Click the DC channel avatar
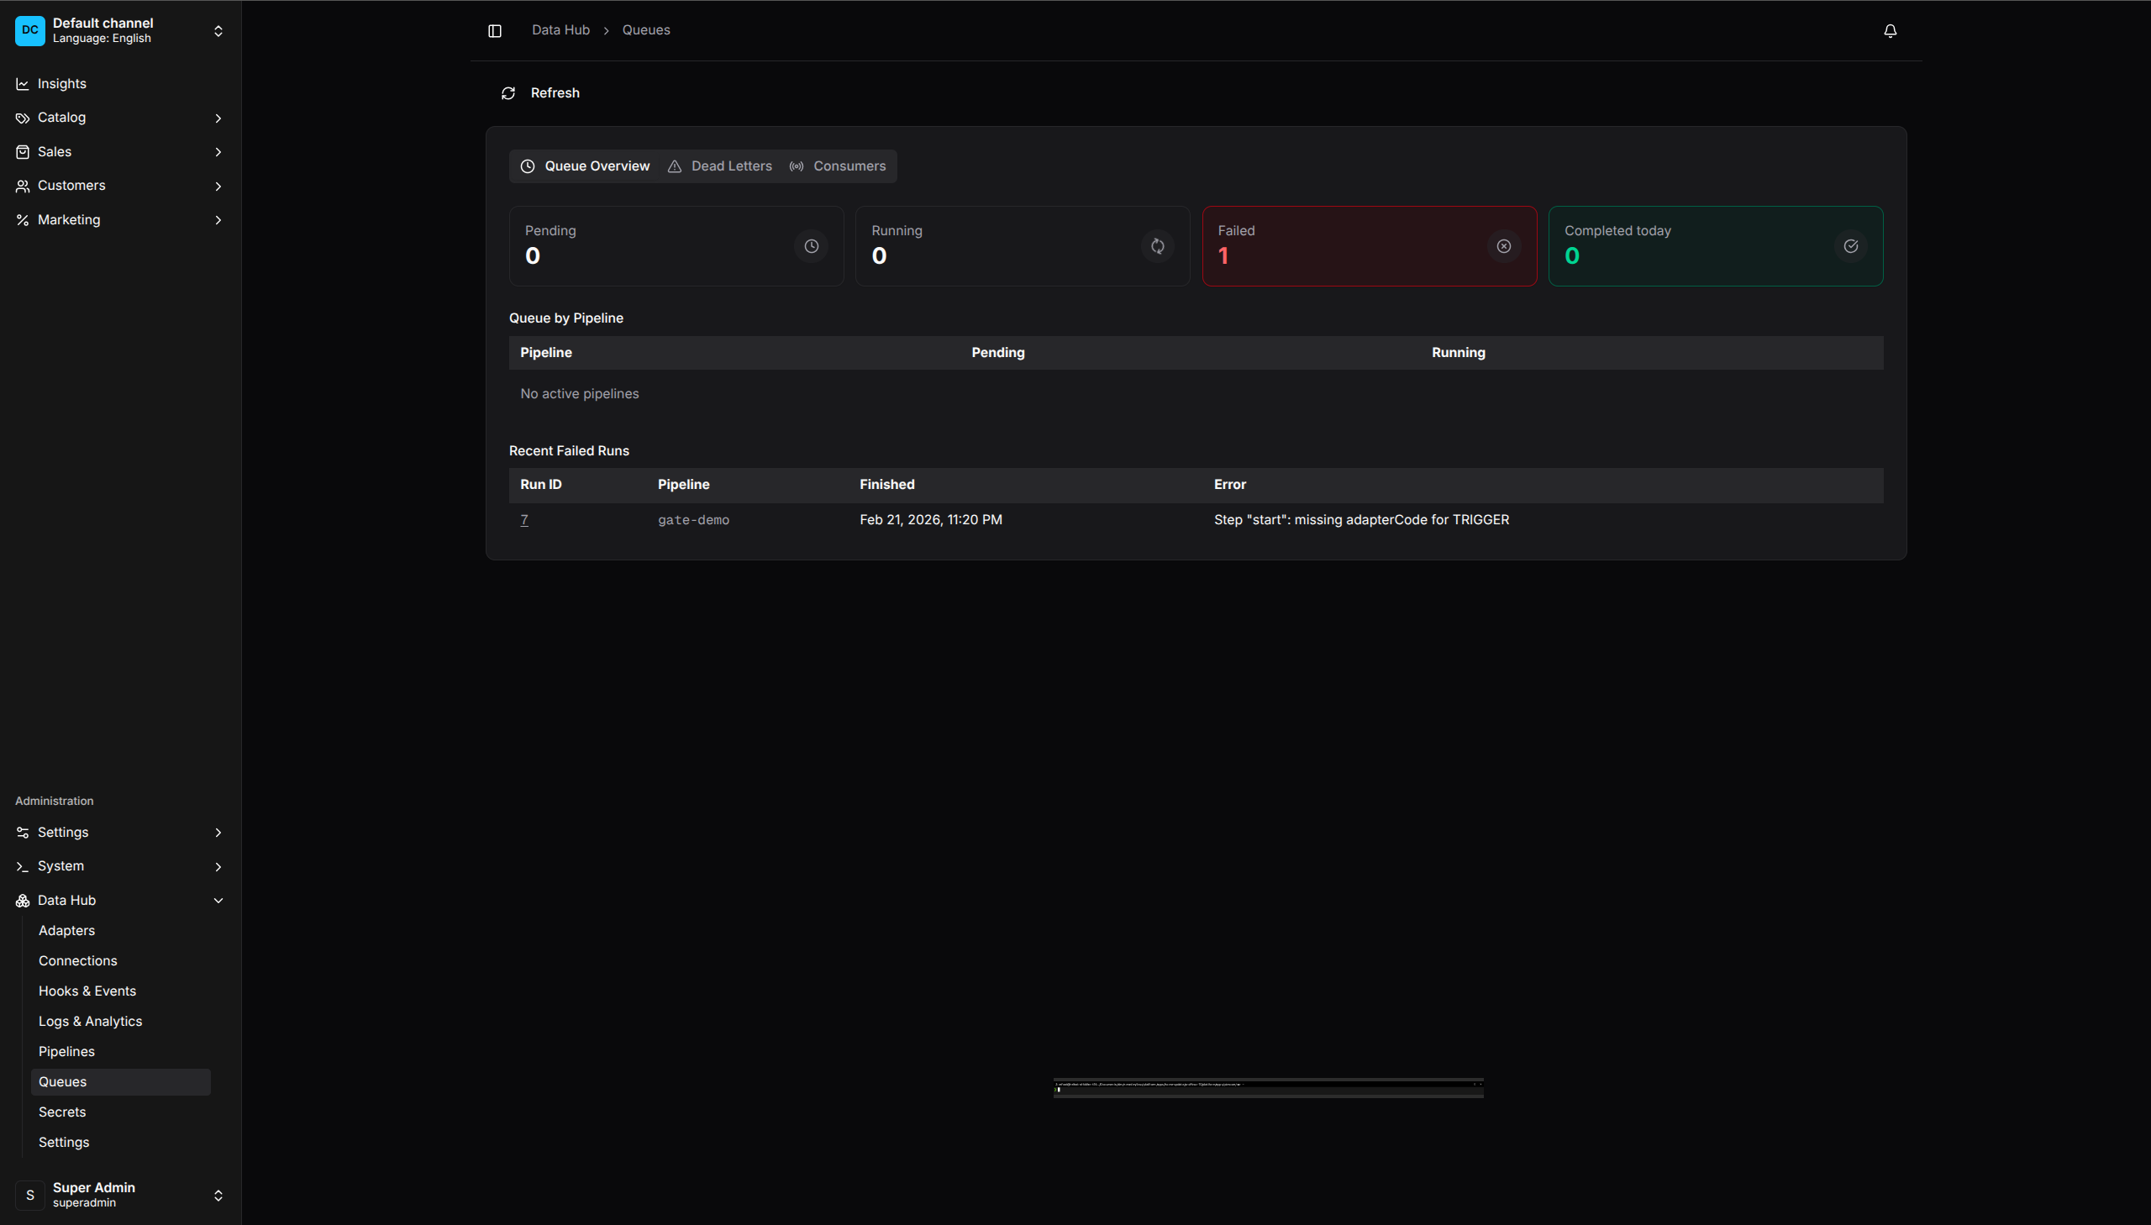 tap(30, 30)
